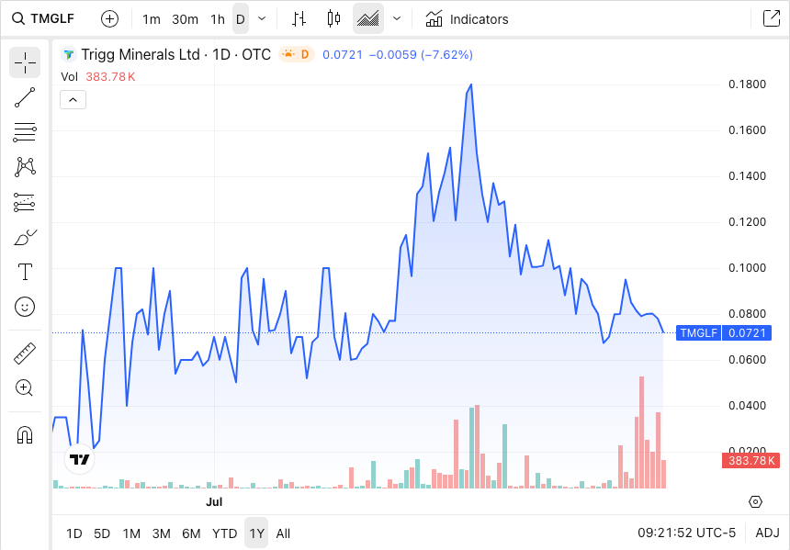Open the emoji icons tool
Image resolution: width=790 pixels, height=550 pixels.
click(25, 307)
